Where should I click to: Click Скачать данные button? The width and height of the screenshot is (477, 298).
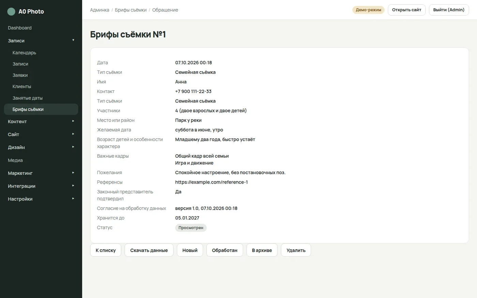tap(149, 250)
